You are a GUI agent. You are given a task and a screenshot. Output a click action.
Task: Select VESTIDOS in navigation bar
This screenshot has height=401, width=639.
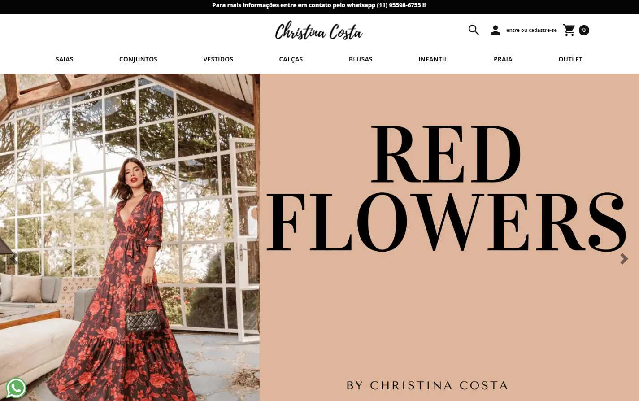pyautogui.click(x=218, y=59)
